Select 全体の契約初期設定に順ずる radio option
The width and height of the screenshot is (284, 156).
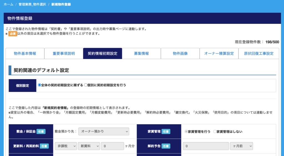pos(39,85)
